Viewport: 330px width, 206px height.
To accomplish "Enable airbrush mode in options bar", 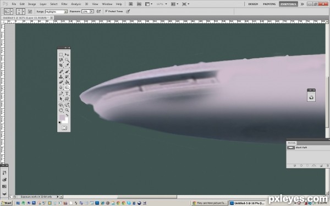I will 98,12.
